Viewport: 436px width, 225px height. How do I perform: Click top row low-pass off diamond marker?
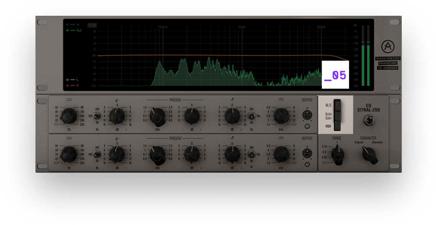[294, 124]
